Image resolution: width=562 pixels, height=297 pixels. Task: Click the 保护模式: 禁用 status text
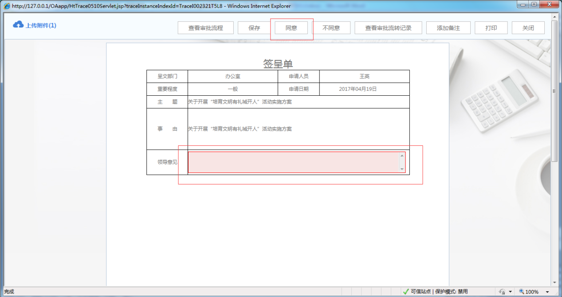450,292
